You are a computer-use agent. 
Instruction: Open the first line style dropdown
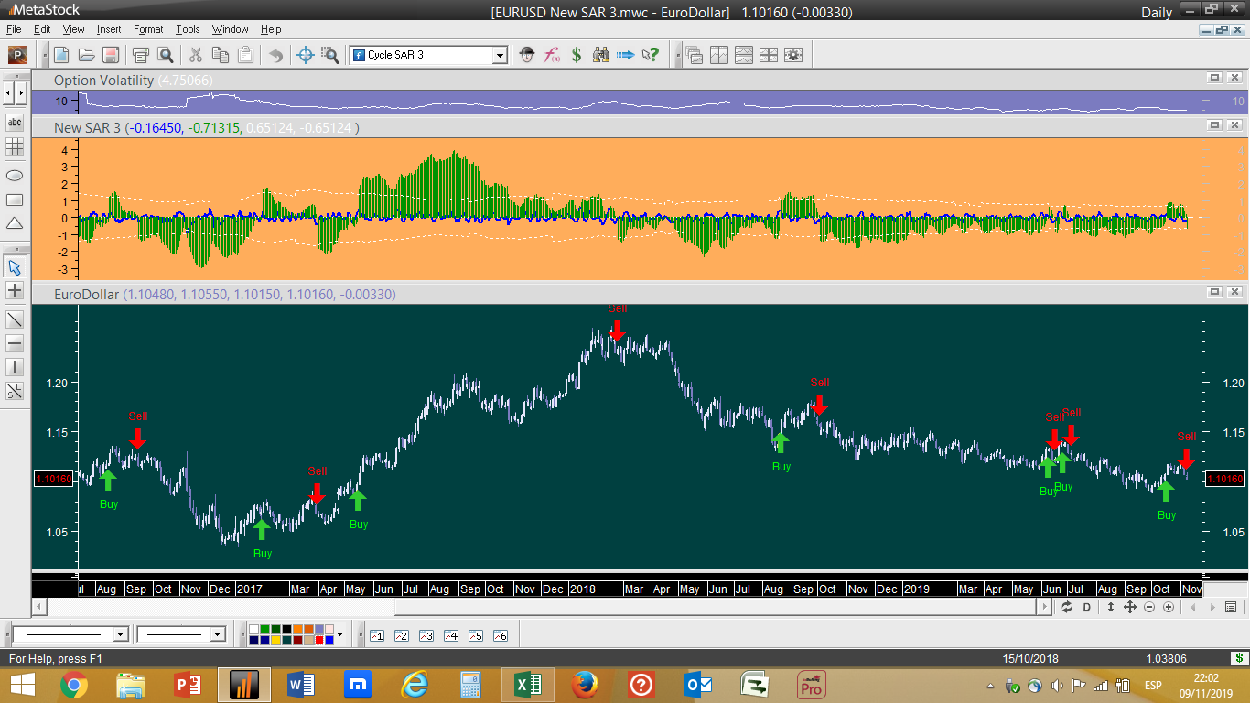[120, 634]
